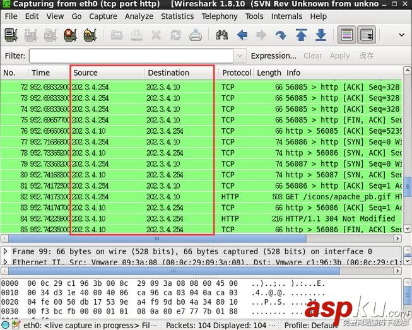Click the expert info status bar icon
Screen dimensions: 412x330
5,325
